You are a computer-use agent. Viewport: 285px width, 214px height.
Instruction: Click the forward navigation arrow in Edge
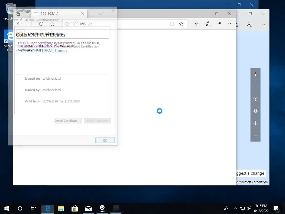(x=30, y=24)
